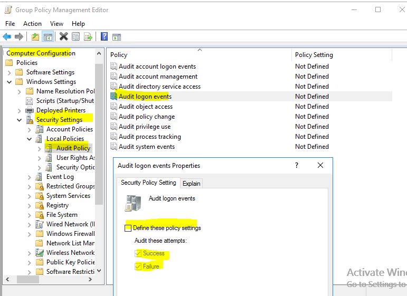Maximize the Group Policy Management Editor window
This screenshot has height=296, width=407.
(378, 9)
